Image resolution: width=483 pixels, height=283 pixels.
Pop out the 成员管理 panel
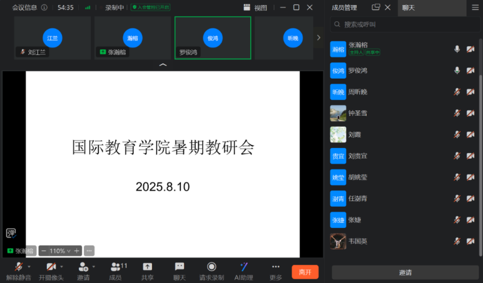point(376,7)
